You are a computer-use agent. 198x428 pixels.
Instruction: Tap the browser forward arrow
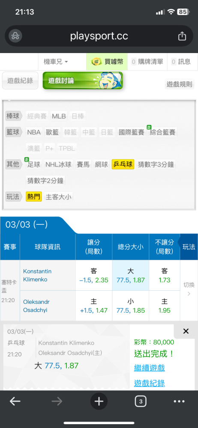click(x=57, y=401)
